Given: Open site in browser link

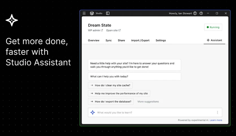Looking at the screenshot, I should click(113, 30).
